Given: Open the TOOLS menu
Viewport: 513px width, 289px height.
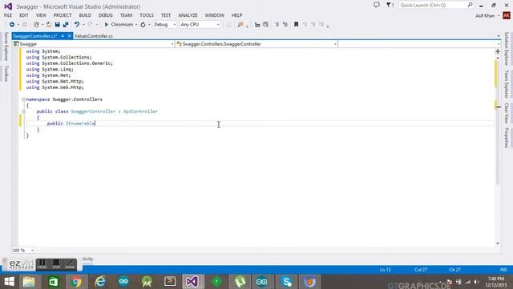Looking at the screenshot, I should (x=146, y=15).
